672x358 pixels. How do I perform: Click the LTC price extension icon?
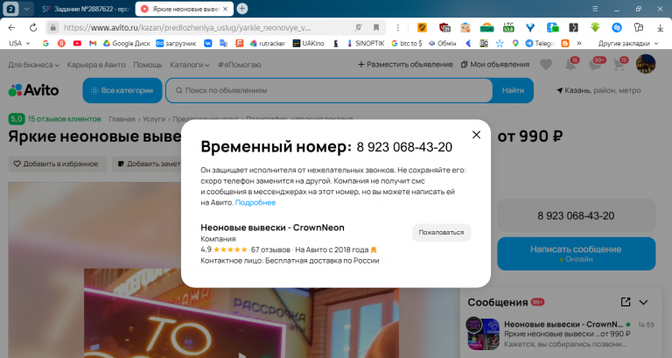click(508, 27)
